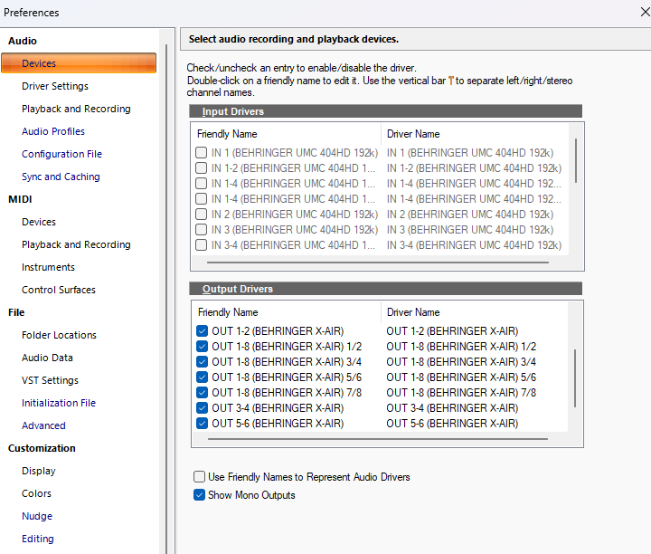Viewport: 651px width, 554px height.
Task: Select Nudge settings
Action: (37, 516)
